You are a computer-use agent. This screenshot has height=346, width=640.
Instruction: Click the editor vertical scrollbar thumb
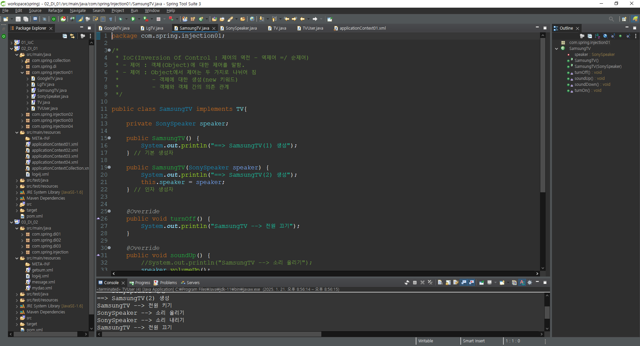tap(543, 115)
